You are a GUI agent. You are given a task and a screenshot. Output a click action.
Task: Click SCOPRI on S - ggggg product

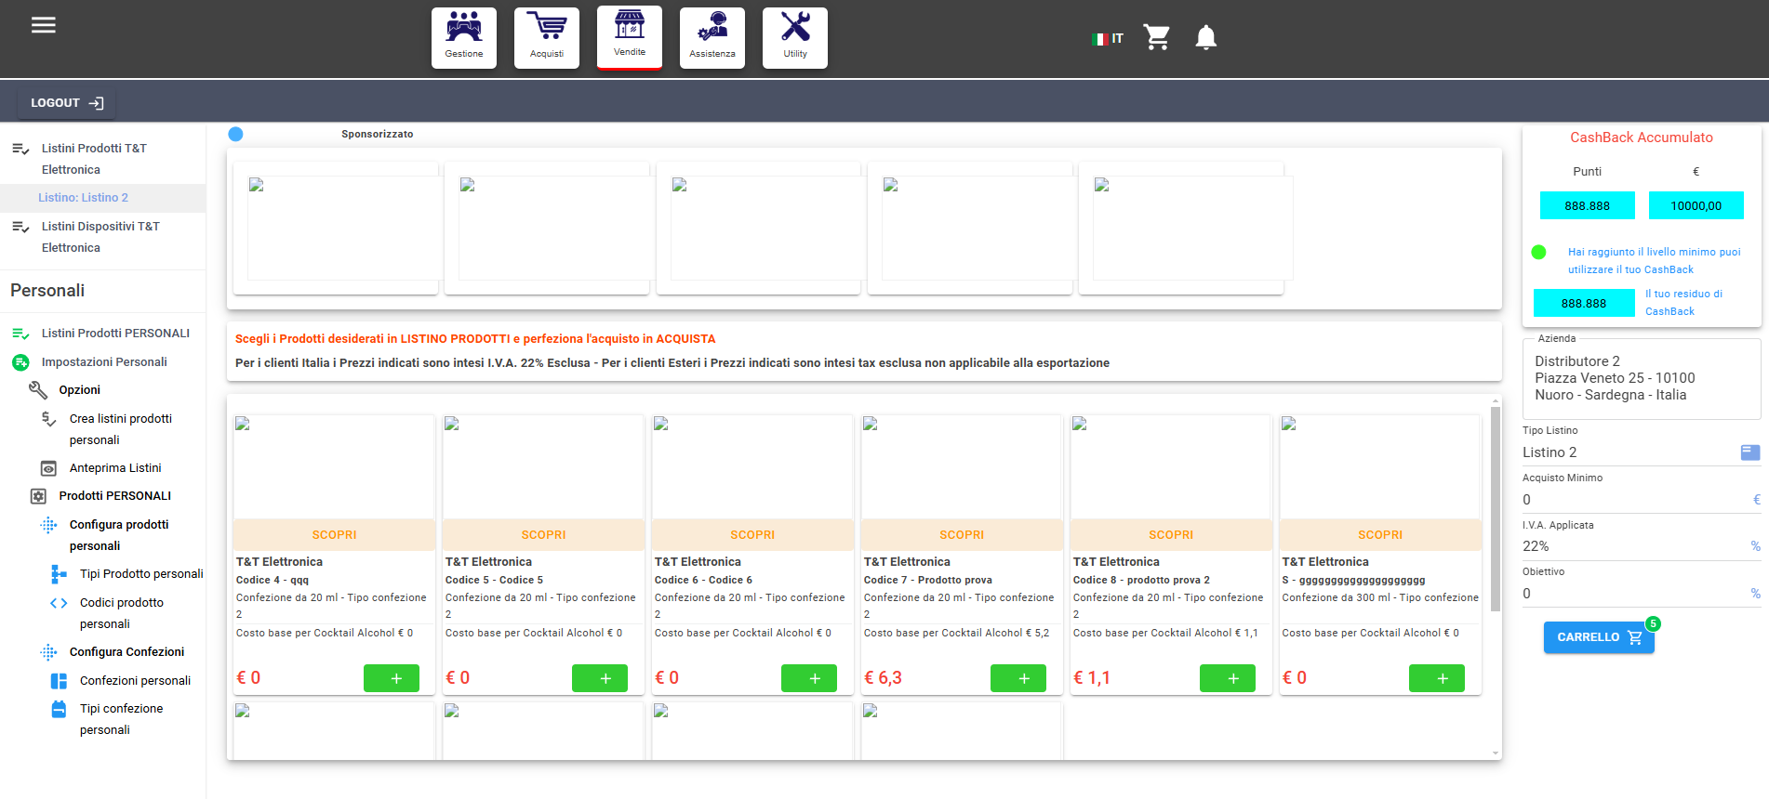(1380, 535)
